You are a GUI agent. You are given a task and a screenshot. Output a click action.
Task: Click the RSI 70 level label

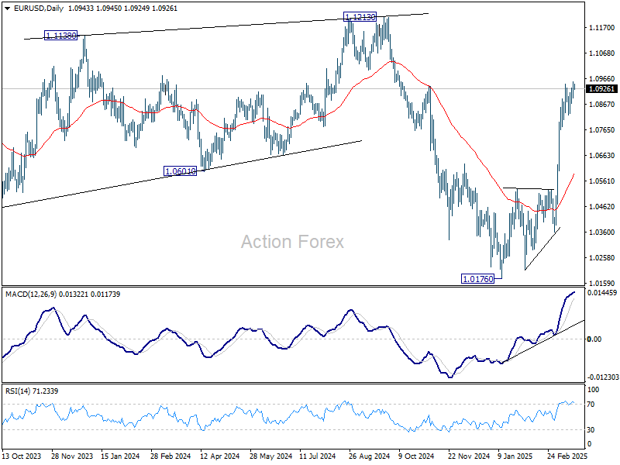click(591, 405)
